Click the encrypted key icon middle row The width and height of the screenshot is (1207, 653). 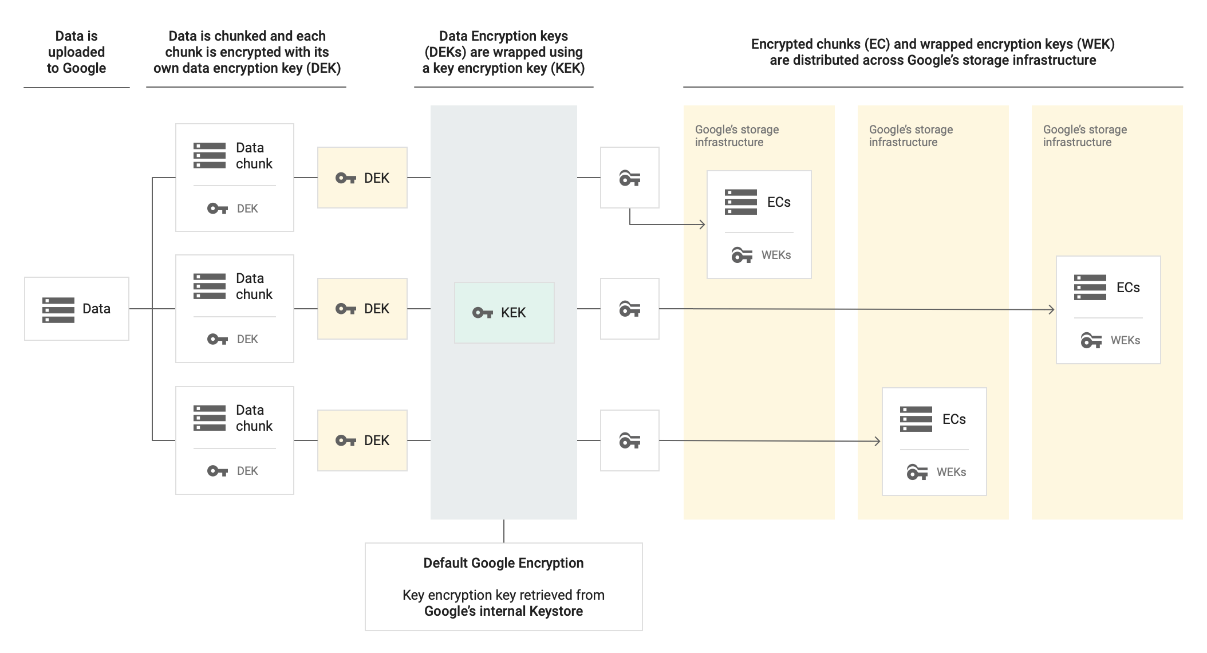tap(629, 310)
